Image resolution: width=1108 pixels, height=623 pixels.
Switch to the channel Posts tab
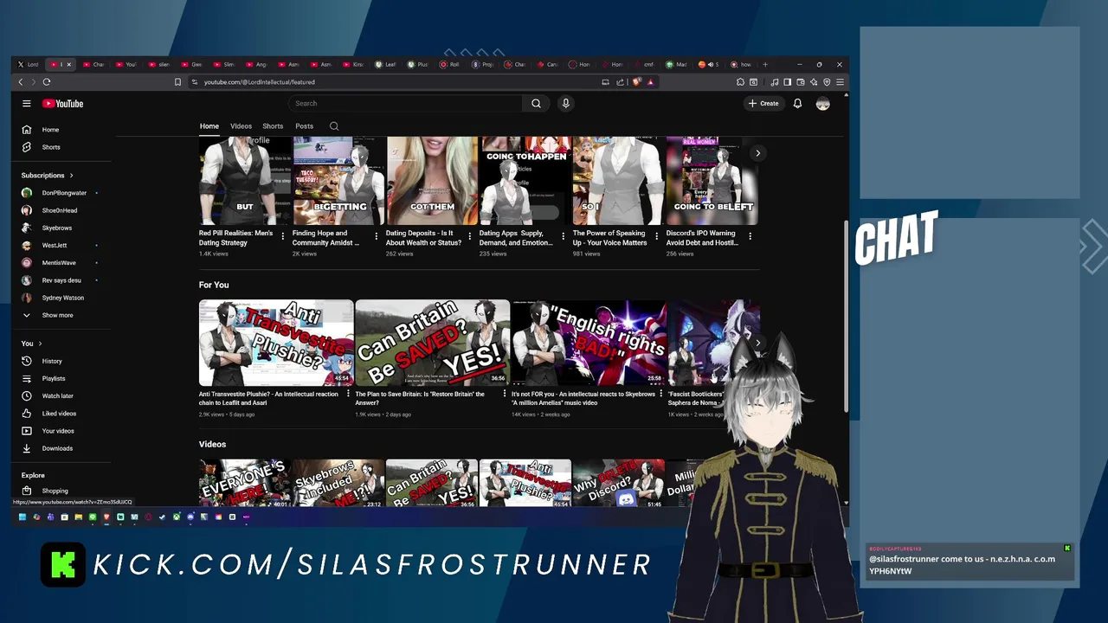click(x=304, y=126)
